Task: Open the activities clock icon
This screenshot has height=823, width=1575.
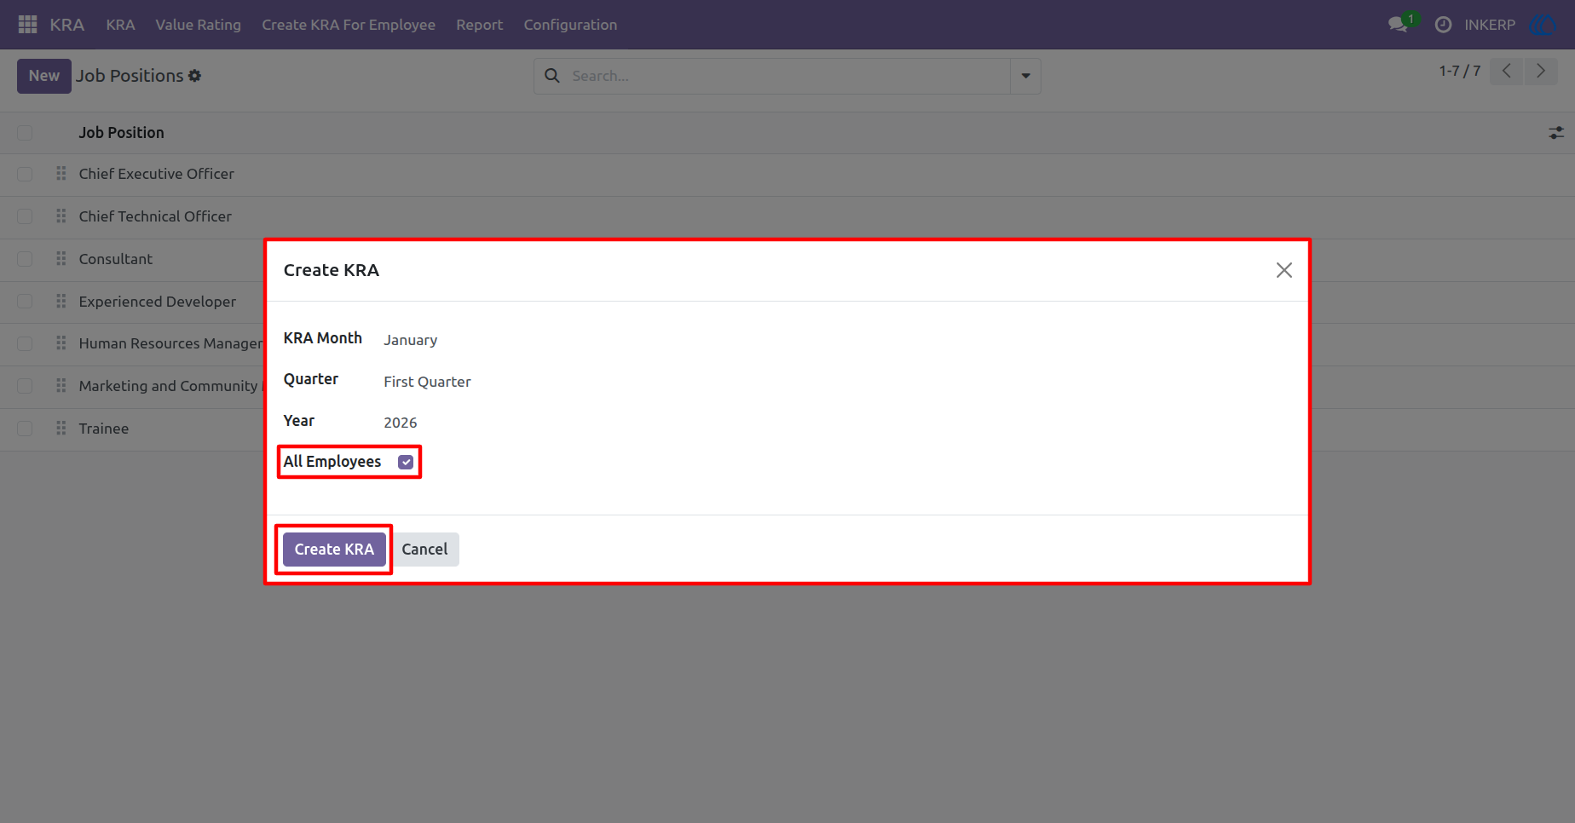Action: click(x=1443, y=25)
